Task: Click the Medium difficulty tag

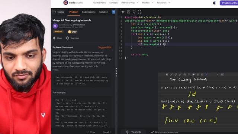Action: click(x=58, y=32)
